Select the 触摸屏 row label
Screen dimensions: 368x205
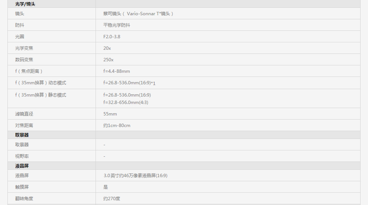[x=22, y=187]
